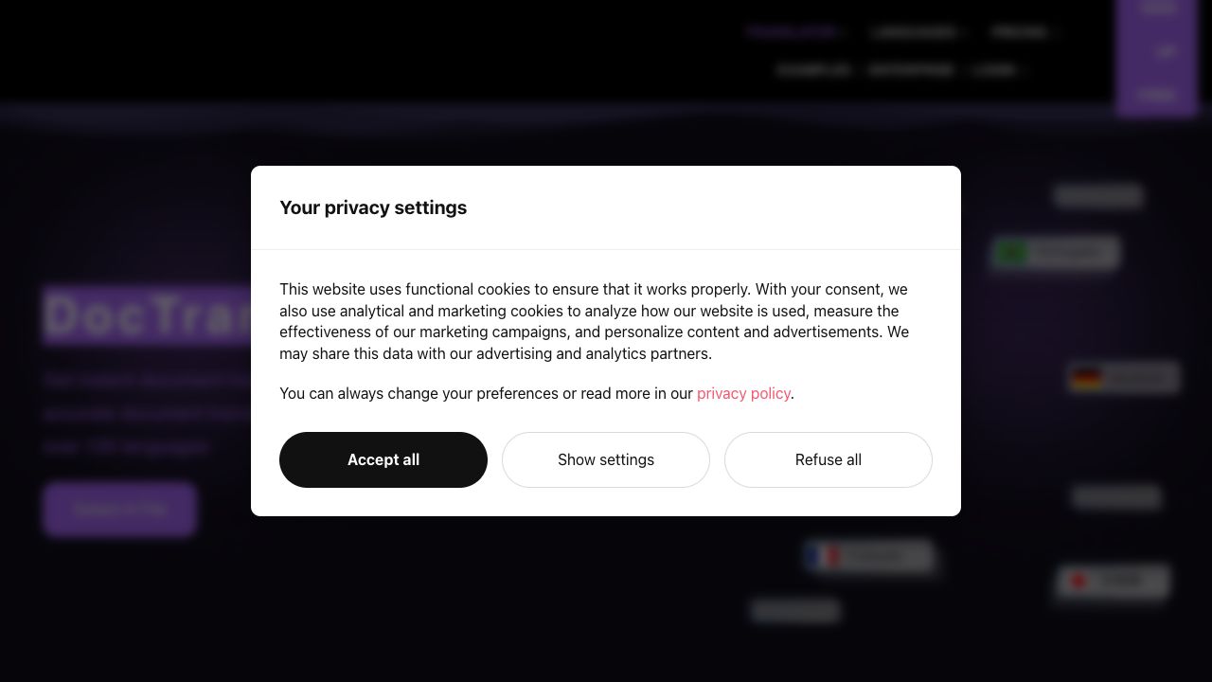The width and height of the screenshot is (1212, 682).
Task: Click the Japanese flag language chip
Action: click(x=1112, y=581)
